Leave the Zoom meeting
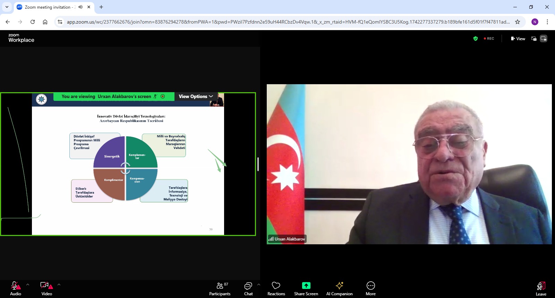 (x=541, y=289)
